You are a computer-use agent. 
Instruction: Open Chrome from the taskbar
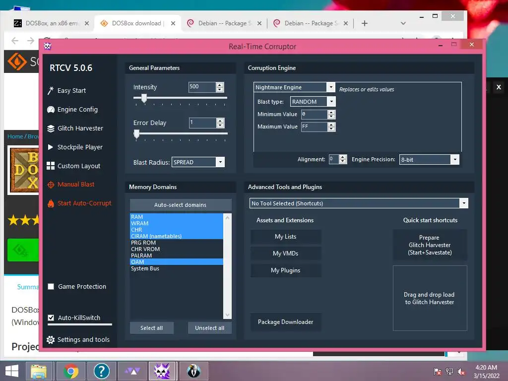pos(70,371)
